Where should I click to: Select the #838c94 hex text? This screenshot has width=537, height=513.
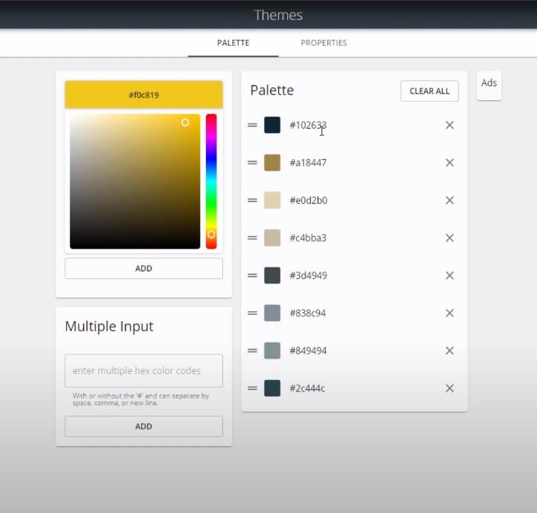[x=308, y=313]
